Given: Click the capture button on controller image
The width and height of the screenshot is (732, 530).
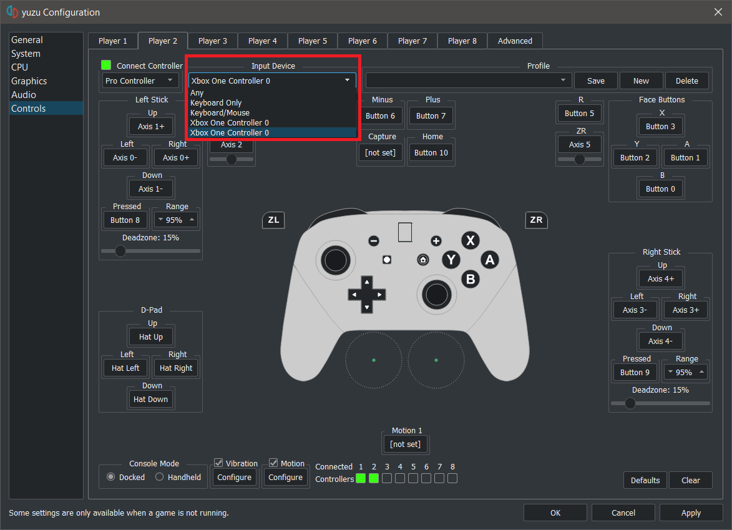Looking at the screenshot, I should click(x=386, y=260).
